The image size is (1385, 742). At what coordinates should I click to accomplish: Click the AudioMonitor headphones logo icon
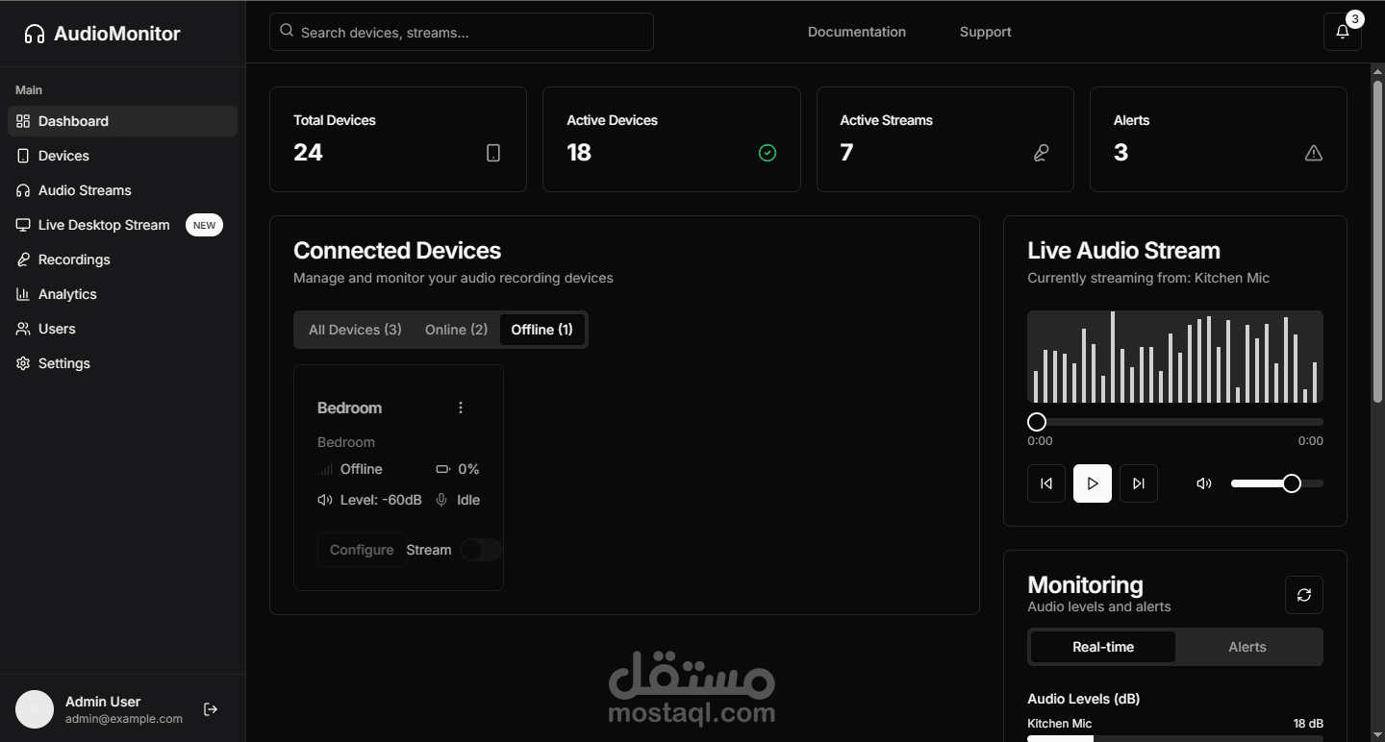[35, 34]
